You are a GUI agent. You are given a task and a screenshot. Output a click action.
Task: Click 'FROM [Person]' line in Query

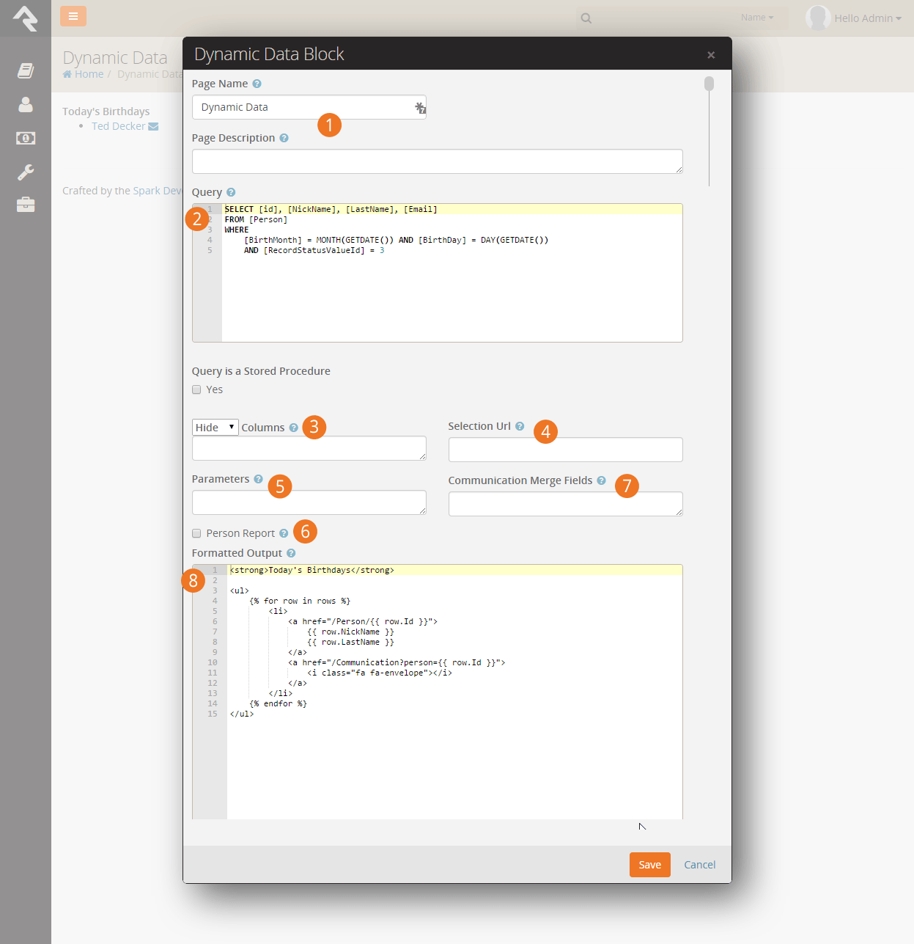tap(256, 219)
